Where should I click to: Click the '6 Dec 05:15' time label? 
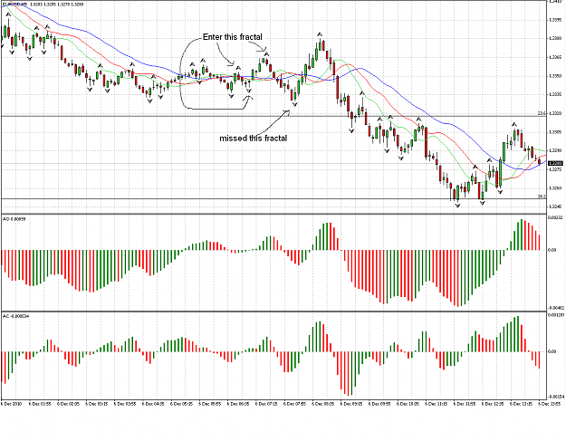pos(181,404)
